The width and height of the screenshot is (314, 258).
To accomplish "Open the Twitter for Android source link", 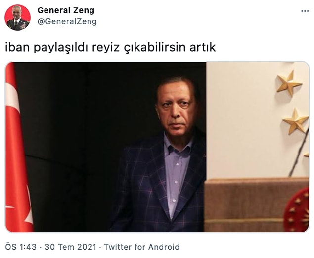I will [141, 247].
